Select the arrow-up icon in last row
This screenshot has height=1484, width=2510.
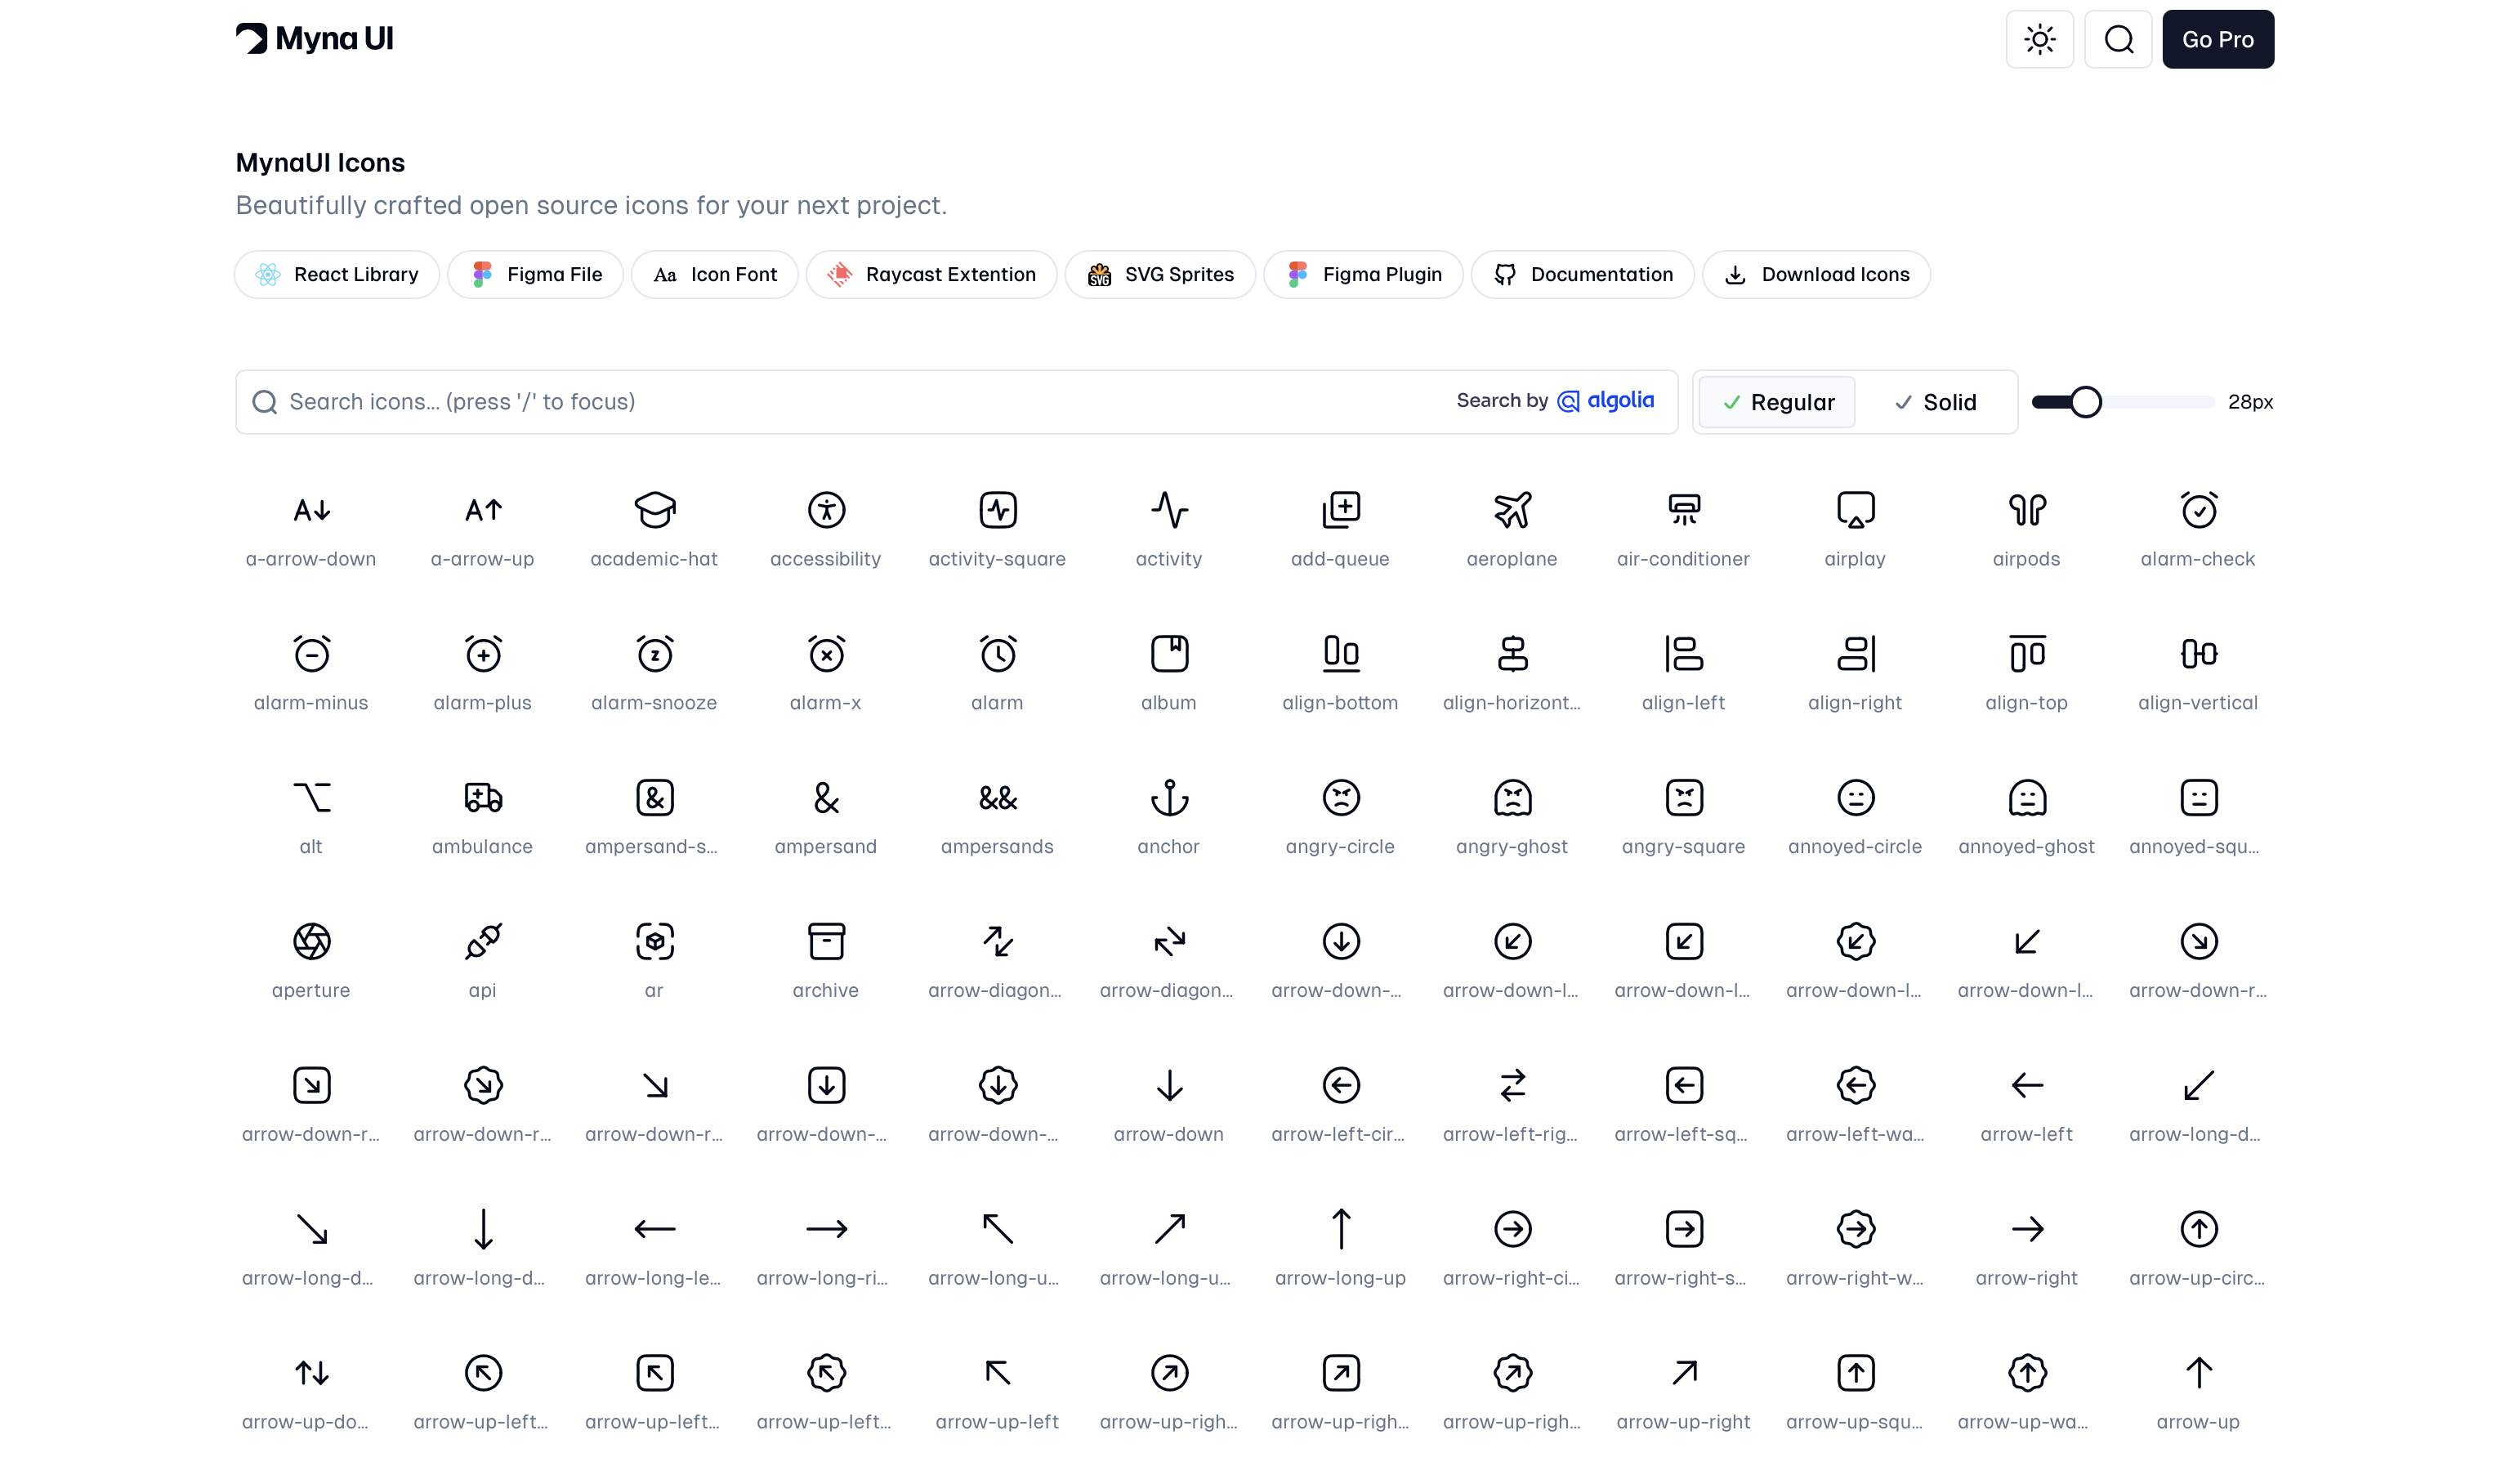[x=2198, y=1373]
